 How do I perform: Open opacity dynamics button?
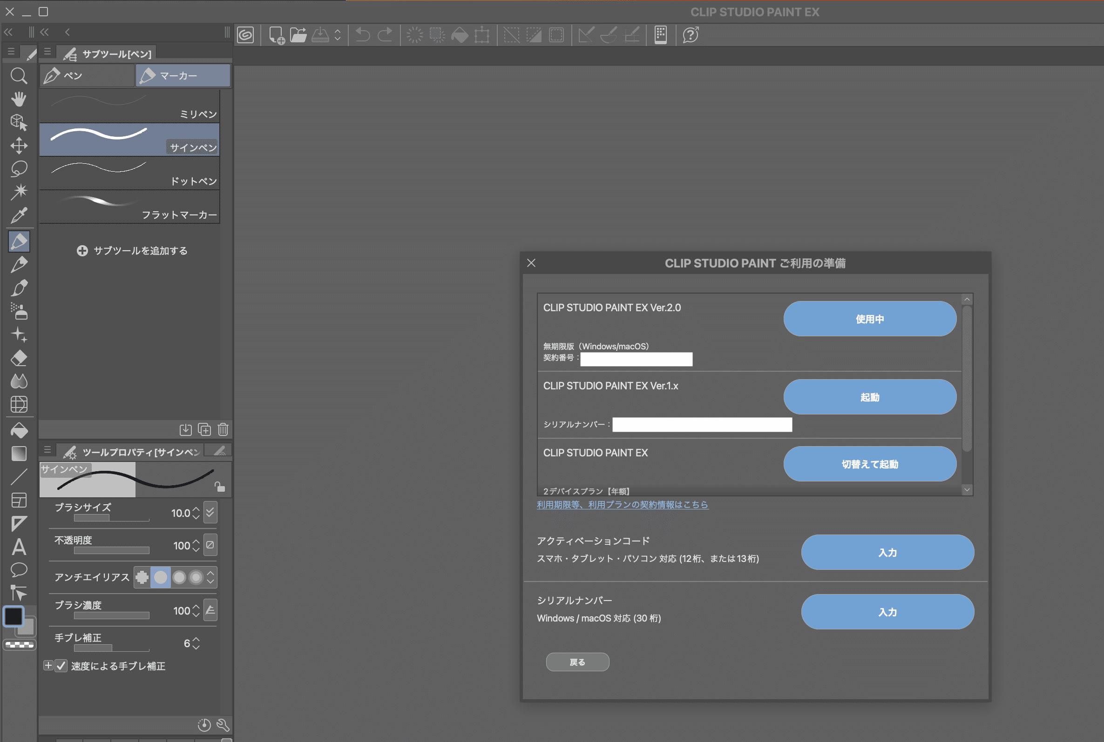210,545
